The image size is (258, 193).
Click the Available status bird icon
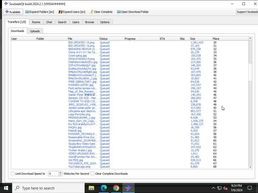tap(7, 12)
